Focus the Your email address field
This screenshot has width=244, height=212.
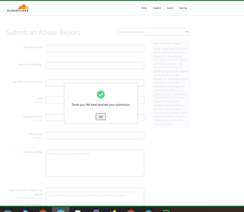pyautogui.click(x=95, y=65)
